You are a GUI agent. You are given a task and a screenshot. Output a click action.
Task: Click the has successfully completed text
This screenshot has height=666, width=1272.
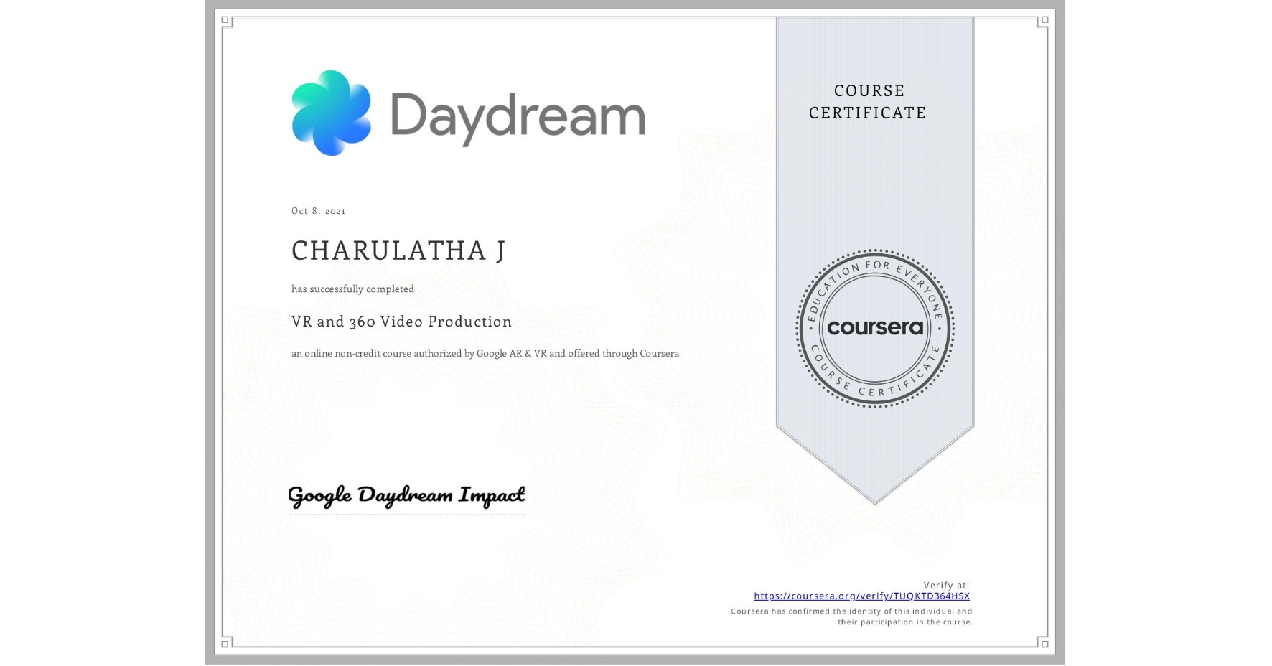pos(352,289)
